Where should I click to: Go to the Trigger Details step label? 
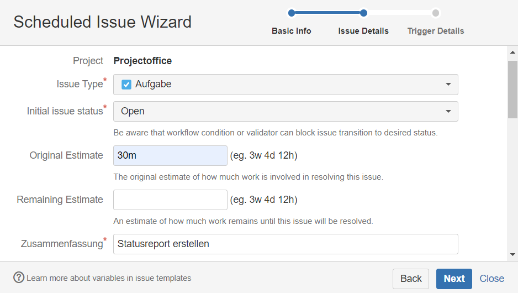(436, 31)
